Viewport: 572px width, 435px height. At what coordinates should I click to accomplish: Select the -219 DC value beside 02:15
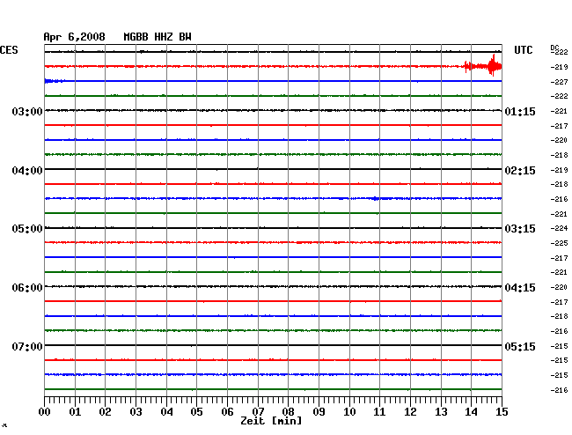point(559,170)
